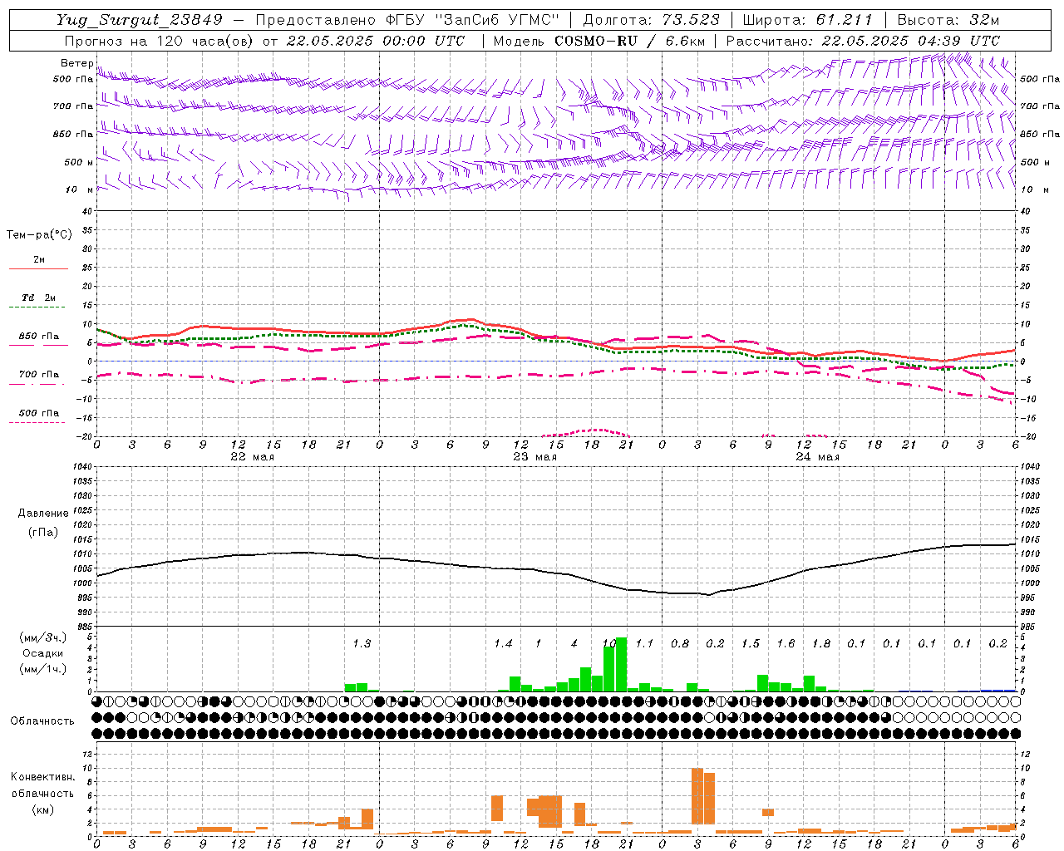Select the Td 2м dew point legend entry
This screenshot has height=851, width=1064.
point(39,298)
